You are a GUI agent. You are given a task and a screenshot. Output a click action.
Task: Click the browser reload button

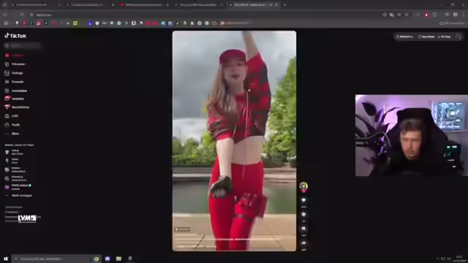[22, 15]
